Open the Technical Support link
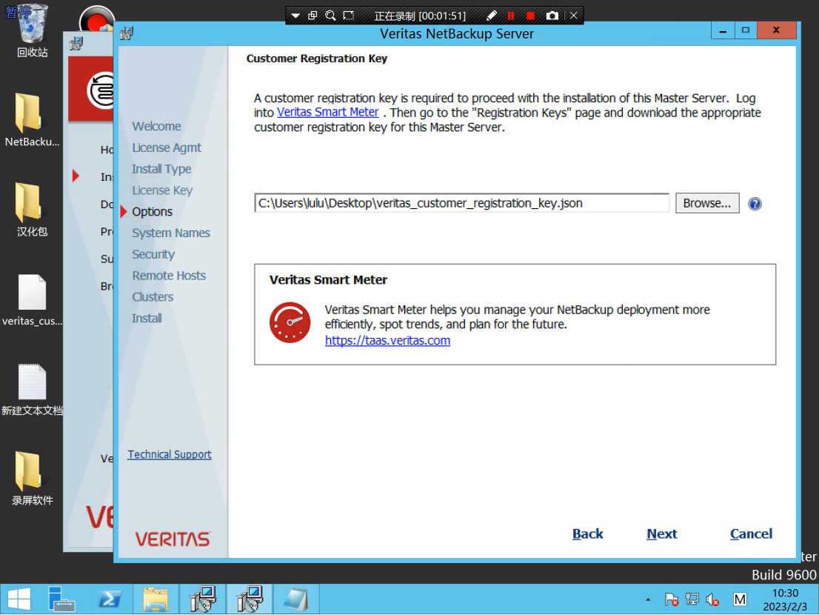This screenshot has height=615, width=819. click(170, 455)
